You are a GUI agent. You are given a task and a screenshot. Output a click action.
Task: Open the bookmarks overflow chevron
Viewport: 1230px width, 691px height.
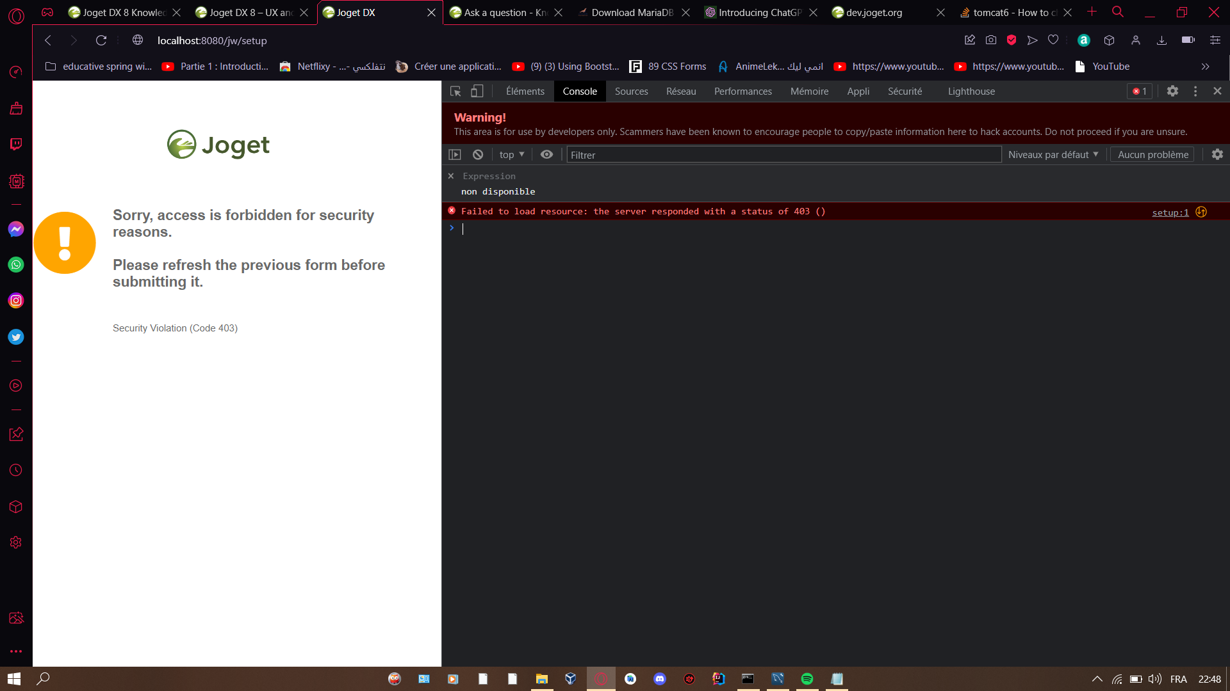point(1205,67)
